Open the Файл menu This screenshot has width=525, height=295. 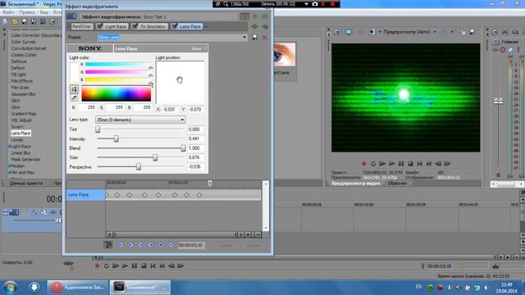pos(8,12)
